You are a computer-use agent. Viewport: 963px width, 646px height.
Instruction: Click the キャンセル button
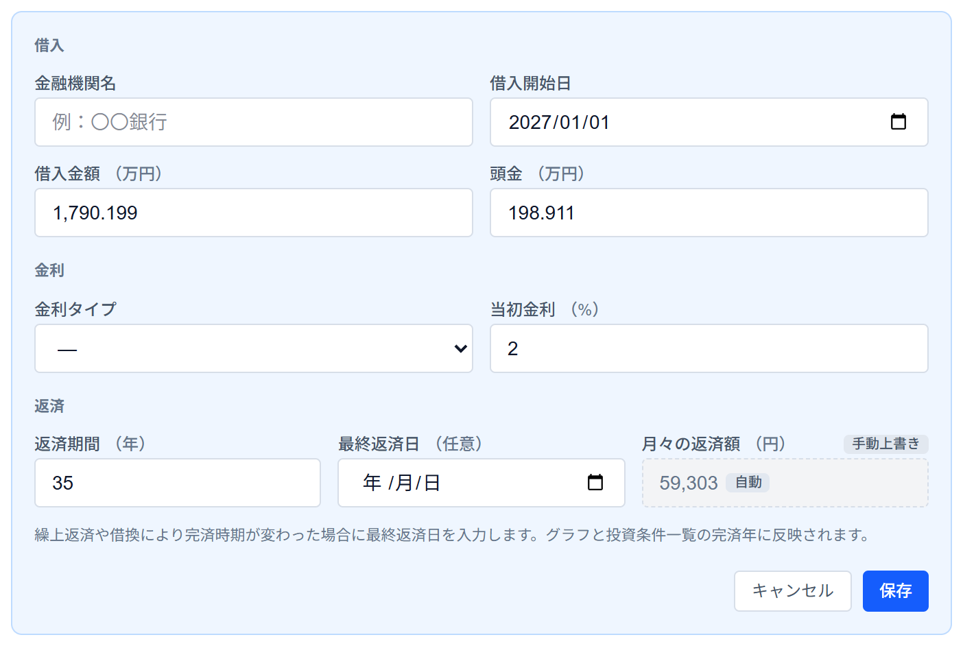792,591
